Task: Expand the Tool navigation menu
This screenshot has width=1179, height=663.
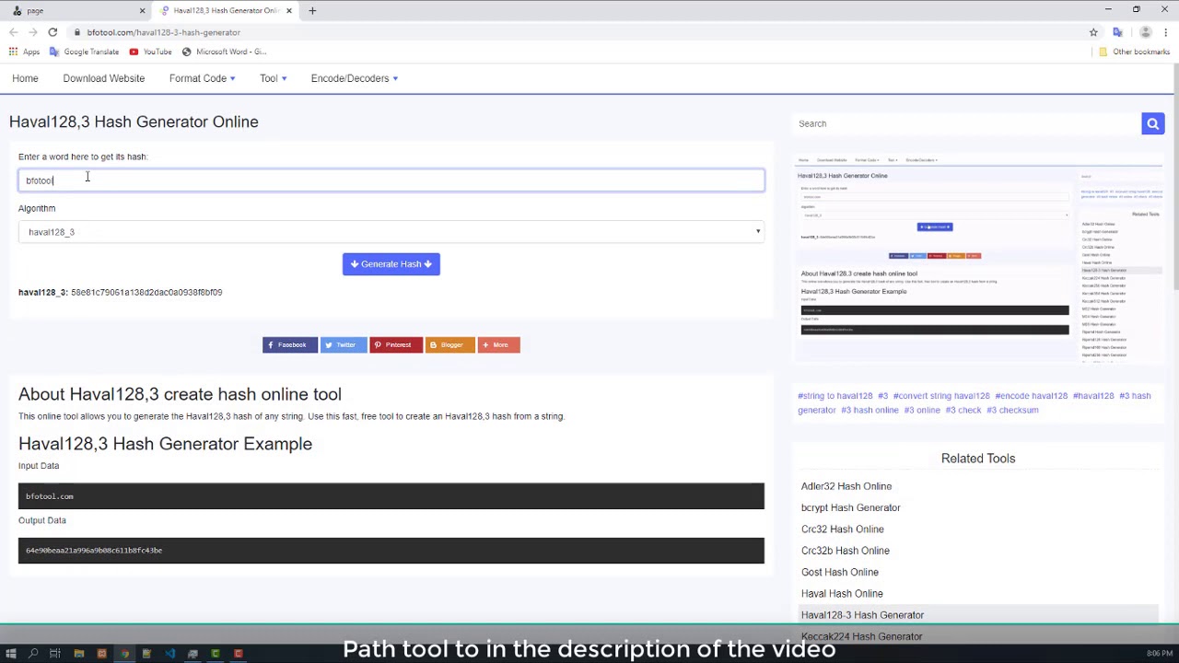Action: tap(273, 78)
